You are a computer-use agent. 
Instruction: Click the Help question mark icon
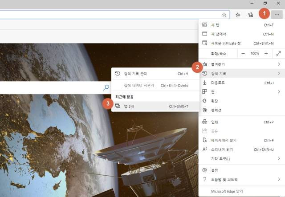[205, 179]
